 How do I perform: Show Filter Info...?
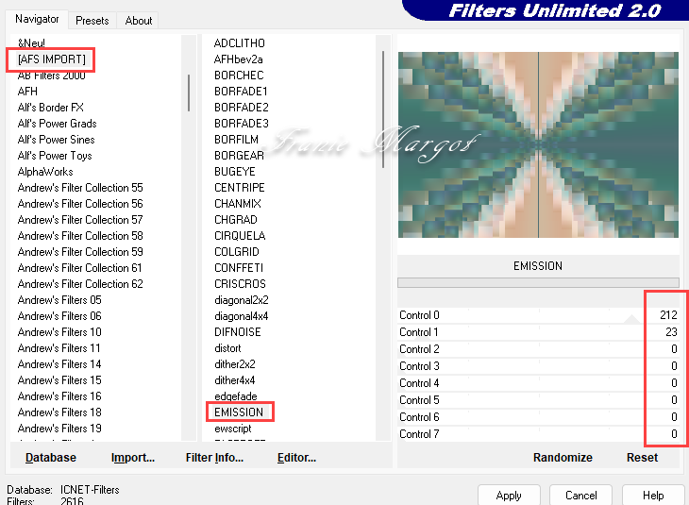click(214, 458)
